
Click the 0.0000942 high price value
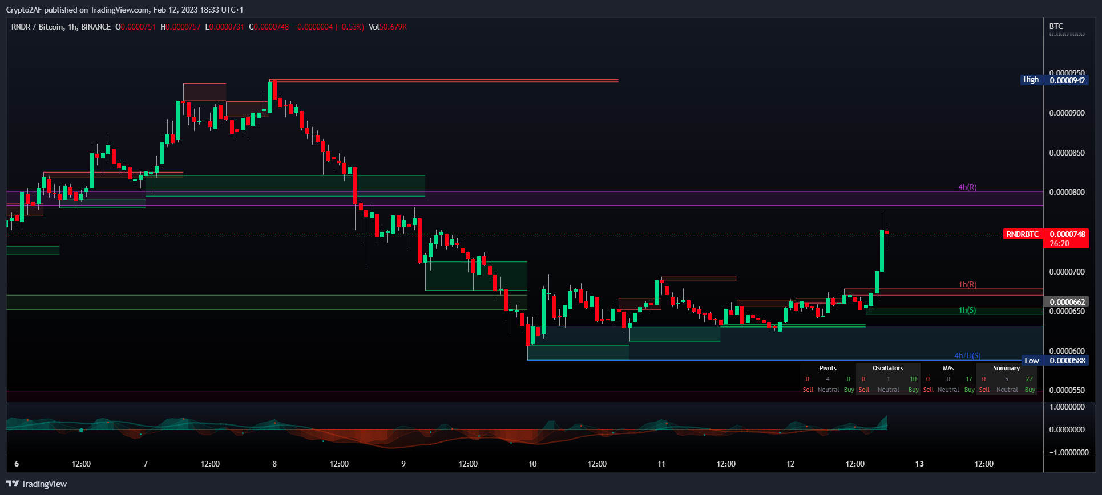click(x=1067, y=80)
